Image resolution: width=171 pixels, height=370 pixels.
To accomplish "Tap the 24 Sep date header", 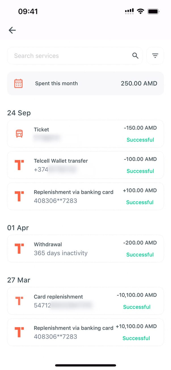I will [x=19, y=113].
